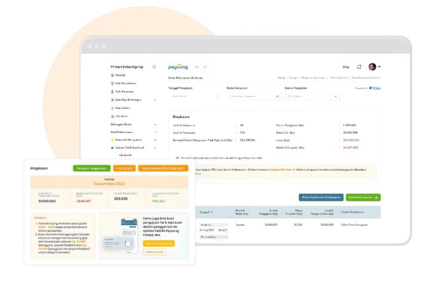This screenshot has height=286, width=430.
Task: Go to Home breadcrumb link
Action: pos(281,77)
